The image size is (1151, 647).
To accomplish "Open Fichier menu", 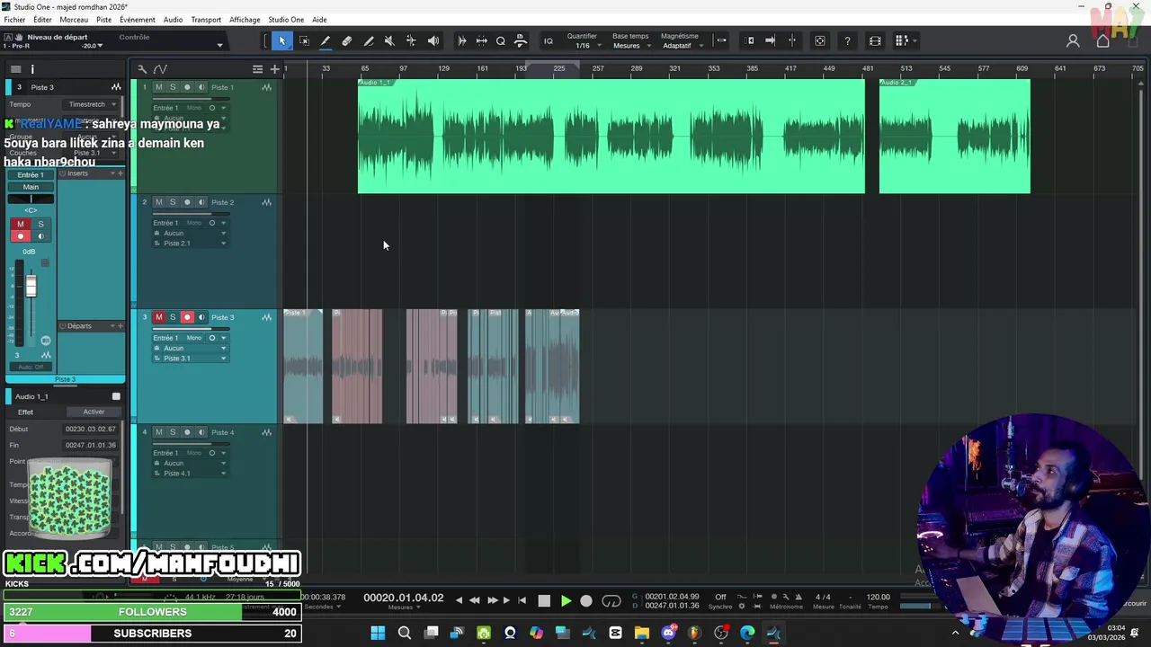I will point(14,20).
